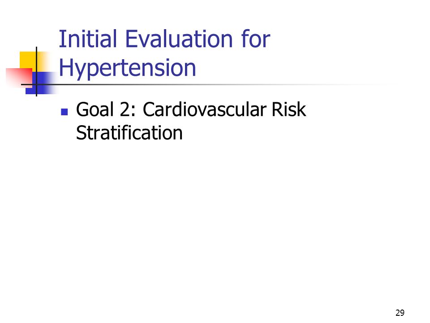The height and width of the screenshot is (323, 430).
Task: Click the capital "I" starting the title
Action: pyautogui.click(x=61, y=39)
